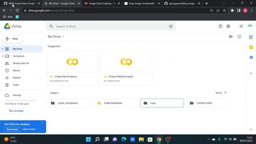Switch to the gurugaurav GitHub tab
The width and height of the screenshot is (256, 144).
click(x=182, y=4)
